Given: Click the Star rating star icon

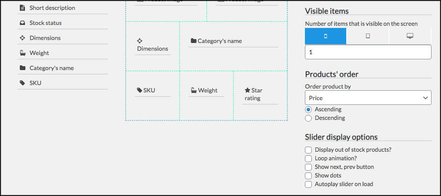Looking at the screenshot, I should [247, 90].
